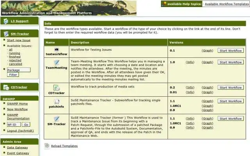This screenshot has height=156, width=250.
Task: Click the CDTracker workflow icon in table
Action: [x=56, y=88]
